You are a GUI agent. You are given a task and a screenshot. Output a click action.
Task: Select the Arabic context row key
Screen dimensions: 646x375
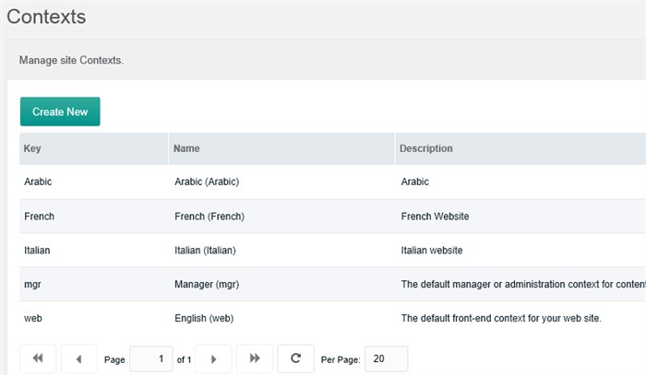pyautogui.click(x=39, y=182)
